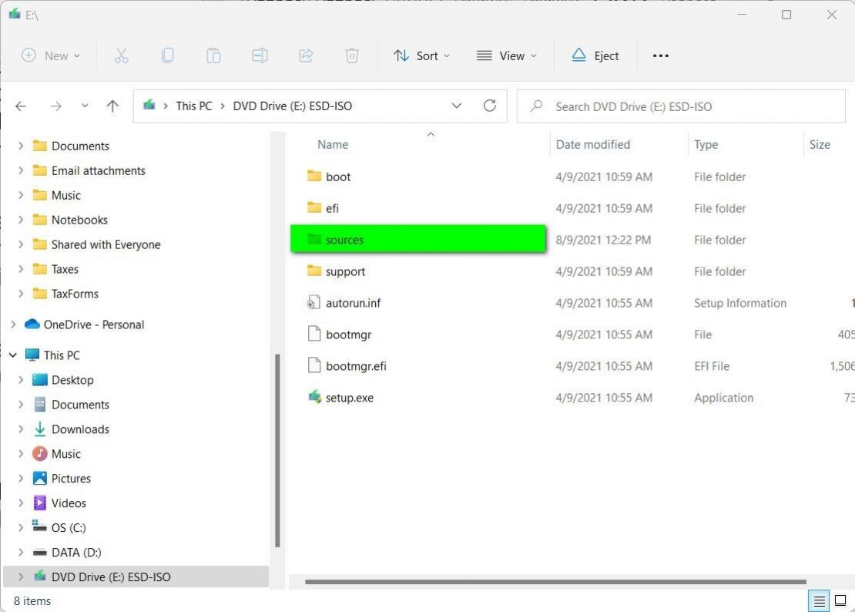This screenshot has width=855, height=612.
Task: Select the Paste icon in the toolbar
Action: click(213, 55)
